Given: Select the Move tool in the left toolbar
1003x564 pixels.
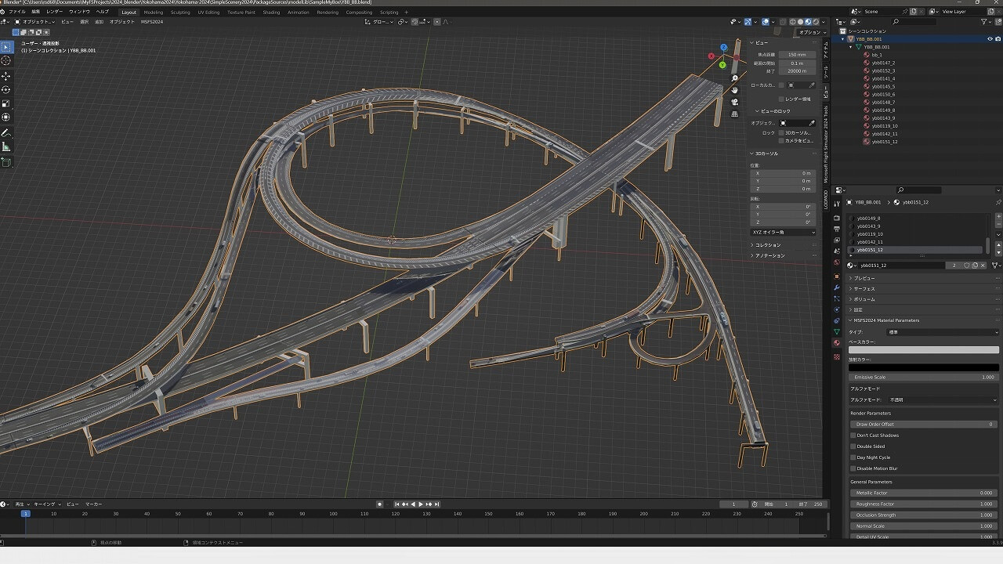Looking at the screenshot, I should click(6, 76).
